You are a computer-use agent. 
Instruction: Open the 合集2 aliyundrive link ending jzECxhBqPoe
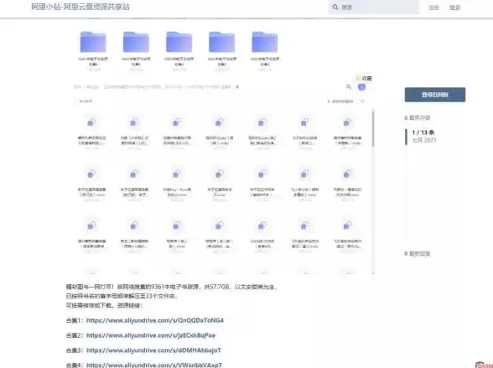[x=151, y=335]
